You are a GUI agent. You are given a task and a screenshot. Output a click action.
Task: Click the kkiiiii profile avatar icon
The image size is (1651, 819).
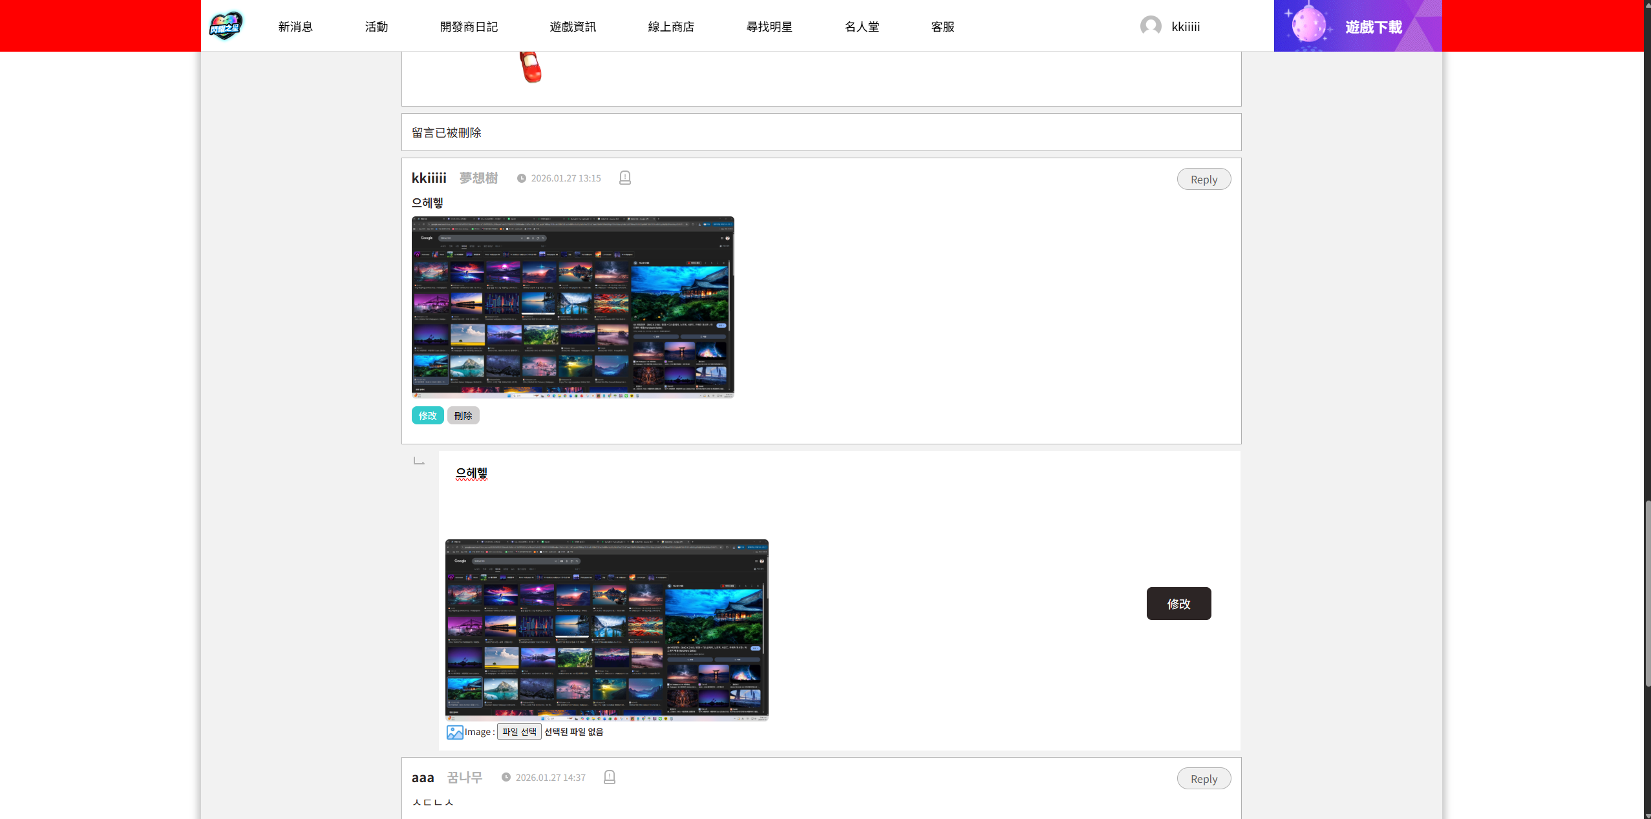pos(1150,26)
